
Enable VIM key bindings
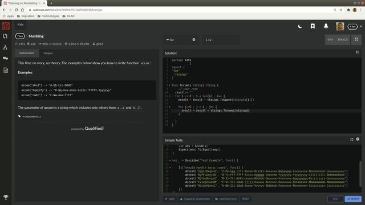coord(330,39)
